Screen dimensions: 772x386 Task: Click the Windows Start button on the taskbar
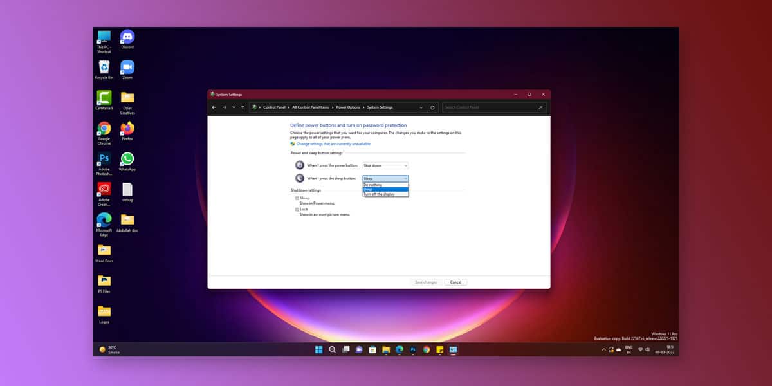[318, 349]
